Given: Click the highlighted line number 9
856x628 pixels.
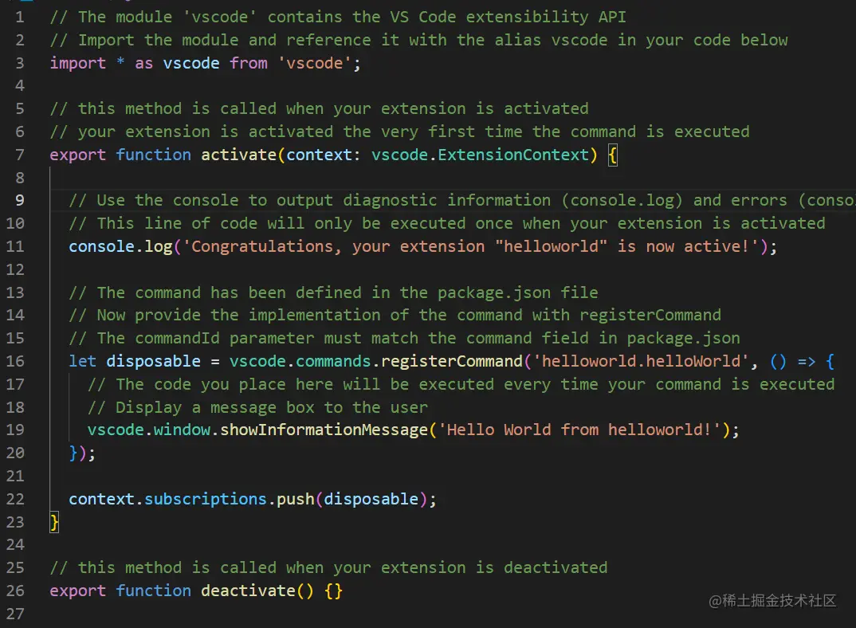Looking at the screenshot, I should coord(19,200).
